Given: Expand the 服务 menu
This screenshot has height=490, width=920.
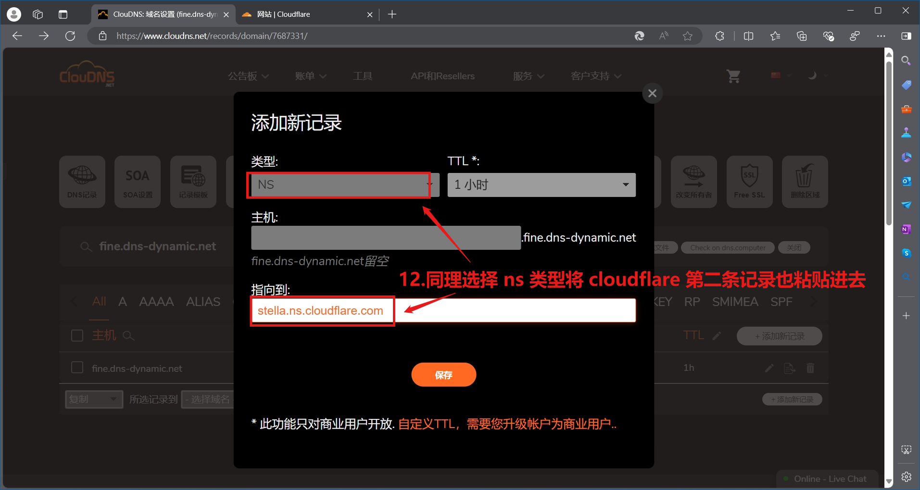Looking at the screenshot, I should (x=529, y=76).
